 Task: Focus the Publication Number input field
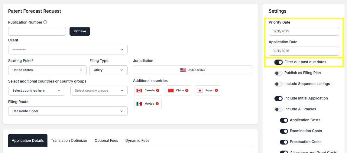[x=37, y=31]
